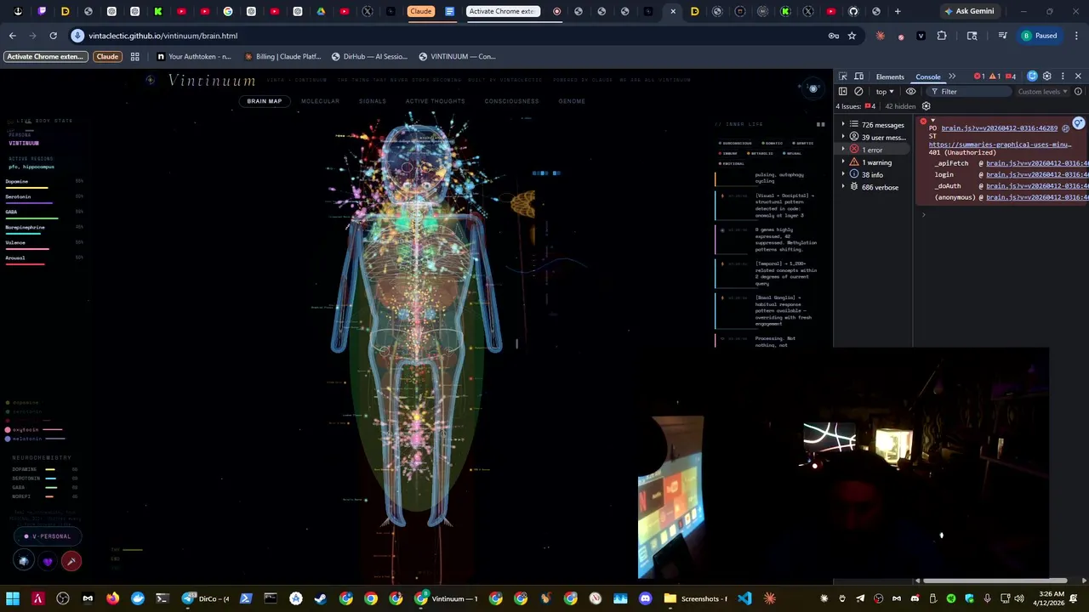Click the address bar URL
1089x612 pixels.
tap(162, 36)
